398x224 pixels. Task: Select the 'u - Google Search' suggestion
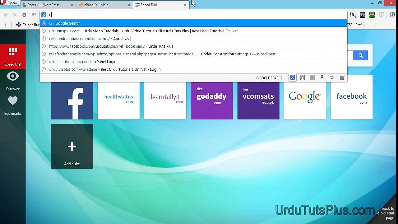[193, 23]
